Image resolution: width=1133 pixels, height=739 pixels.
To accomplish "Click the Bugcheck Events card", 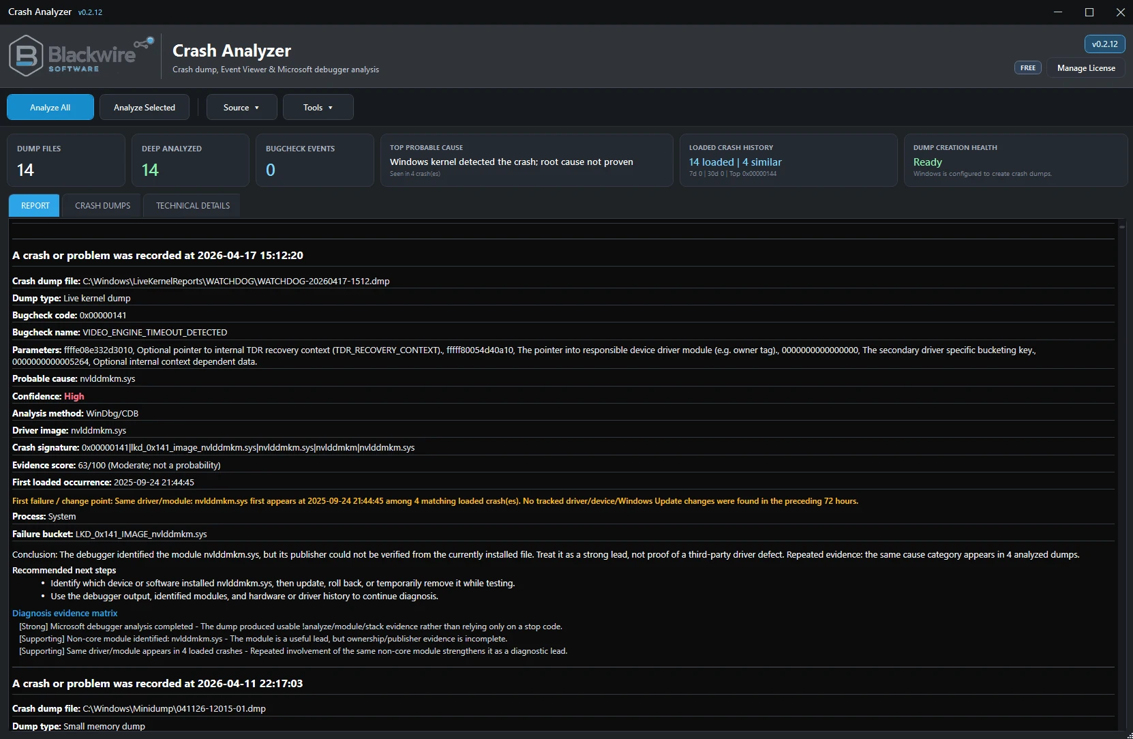I will (315, 160).
